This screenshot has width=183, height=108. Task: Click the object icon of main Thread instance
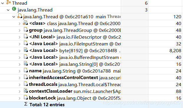pos(20,16)
